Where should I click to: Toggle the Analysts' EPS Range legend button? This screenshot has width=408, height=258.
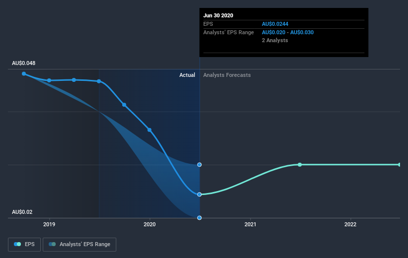[x=80, y=245]
